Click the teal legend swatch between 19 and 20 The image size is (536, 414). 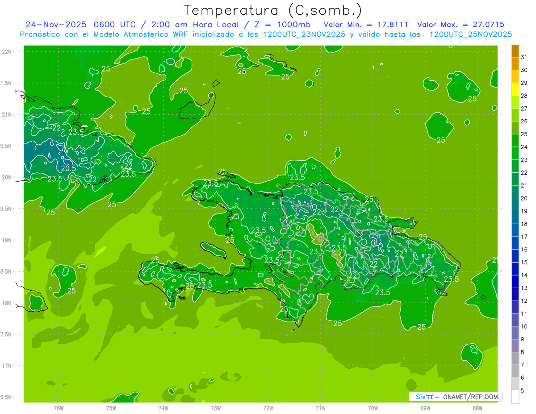click(x=515, y=205)
